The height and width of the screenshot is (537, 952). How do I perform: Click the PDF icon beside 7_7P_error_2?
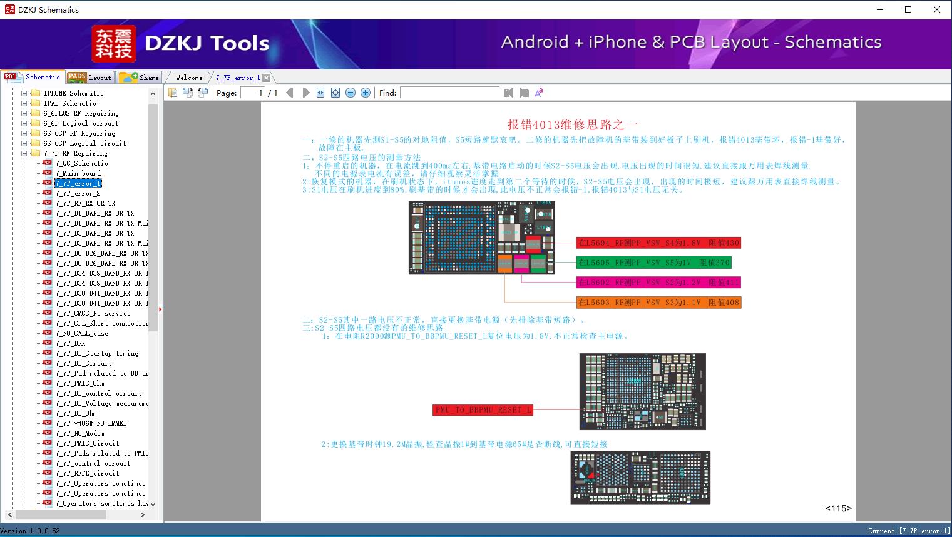(47, 193)
